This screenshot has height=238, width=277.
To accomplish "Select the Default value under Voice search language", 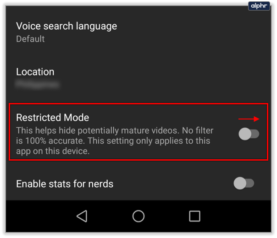I will pyautogui.click(x=30, y=39).
